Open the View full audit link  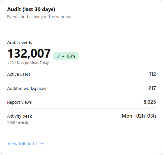[26, 144]
